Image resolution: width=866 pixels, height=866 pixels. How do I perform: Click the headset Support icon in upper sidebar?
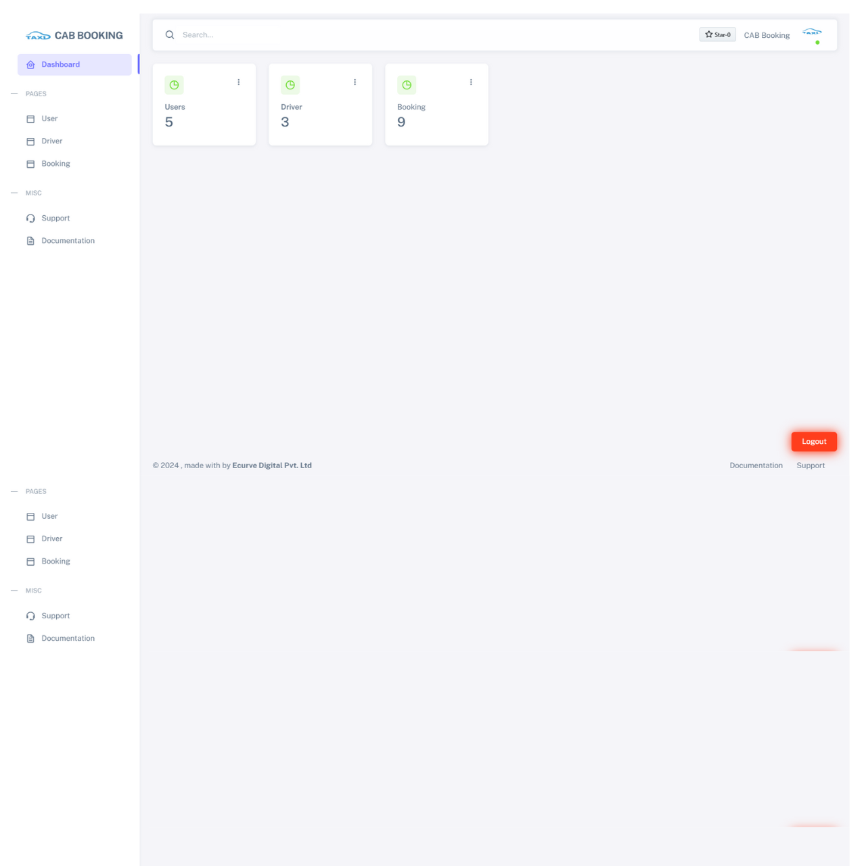[30, 219]
